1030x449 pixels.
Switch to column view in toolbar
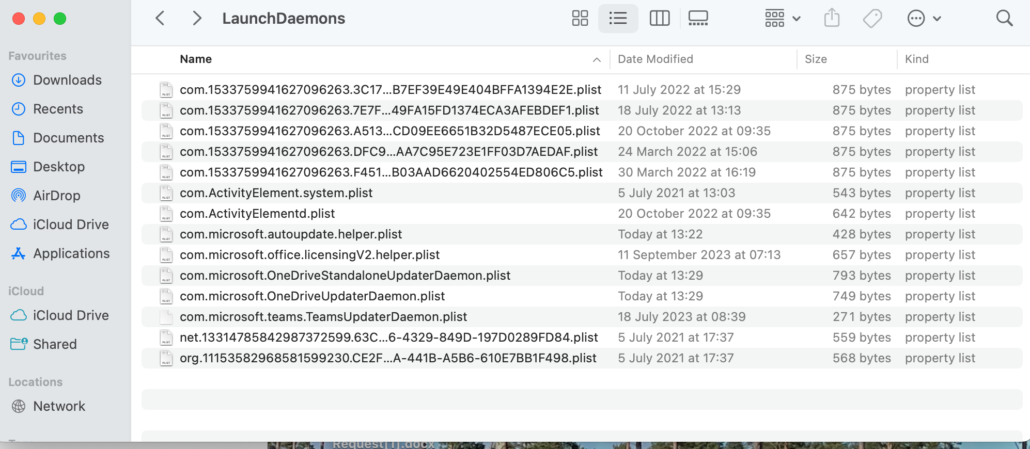coord(659,18)
